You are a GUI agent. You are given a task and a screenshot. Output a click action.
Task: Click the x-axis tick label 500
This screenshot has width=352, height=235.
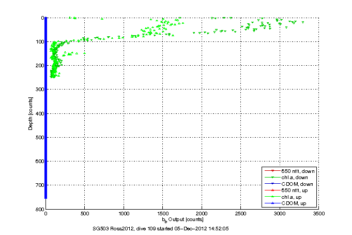pyautogui.click(x=85, y=213)
